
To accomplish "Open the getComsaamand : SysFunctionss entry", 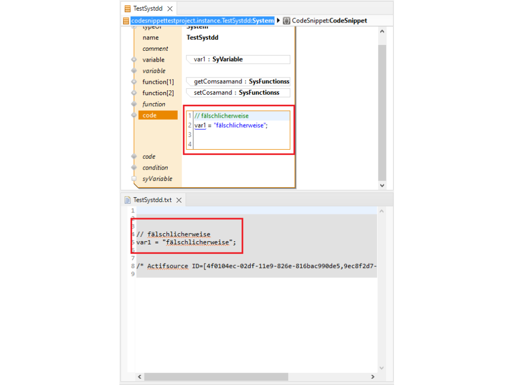I will tap(238, 82).
